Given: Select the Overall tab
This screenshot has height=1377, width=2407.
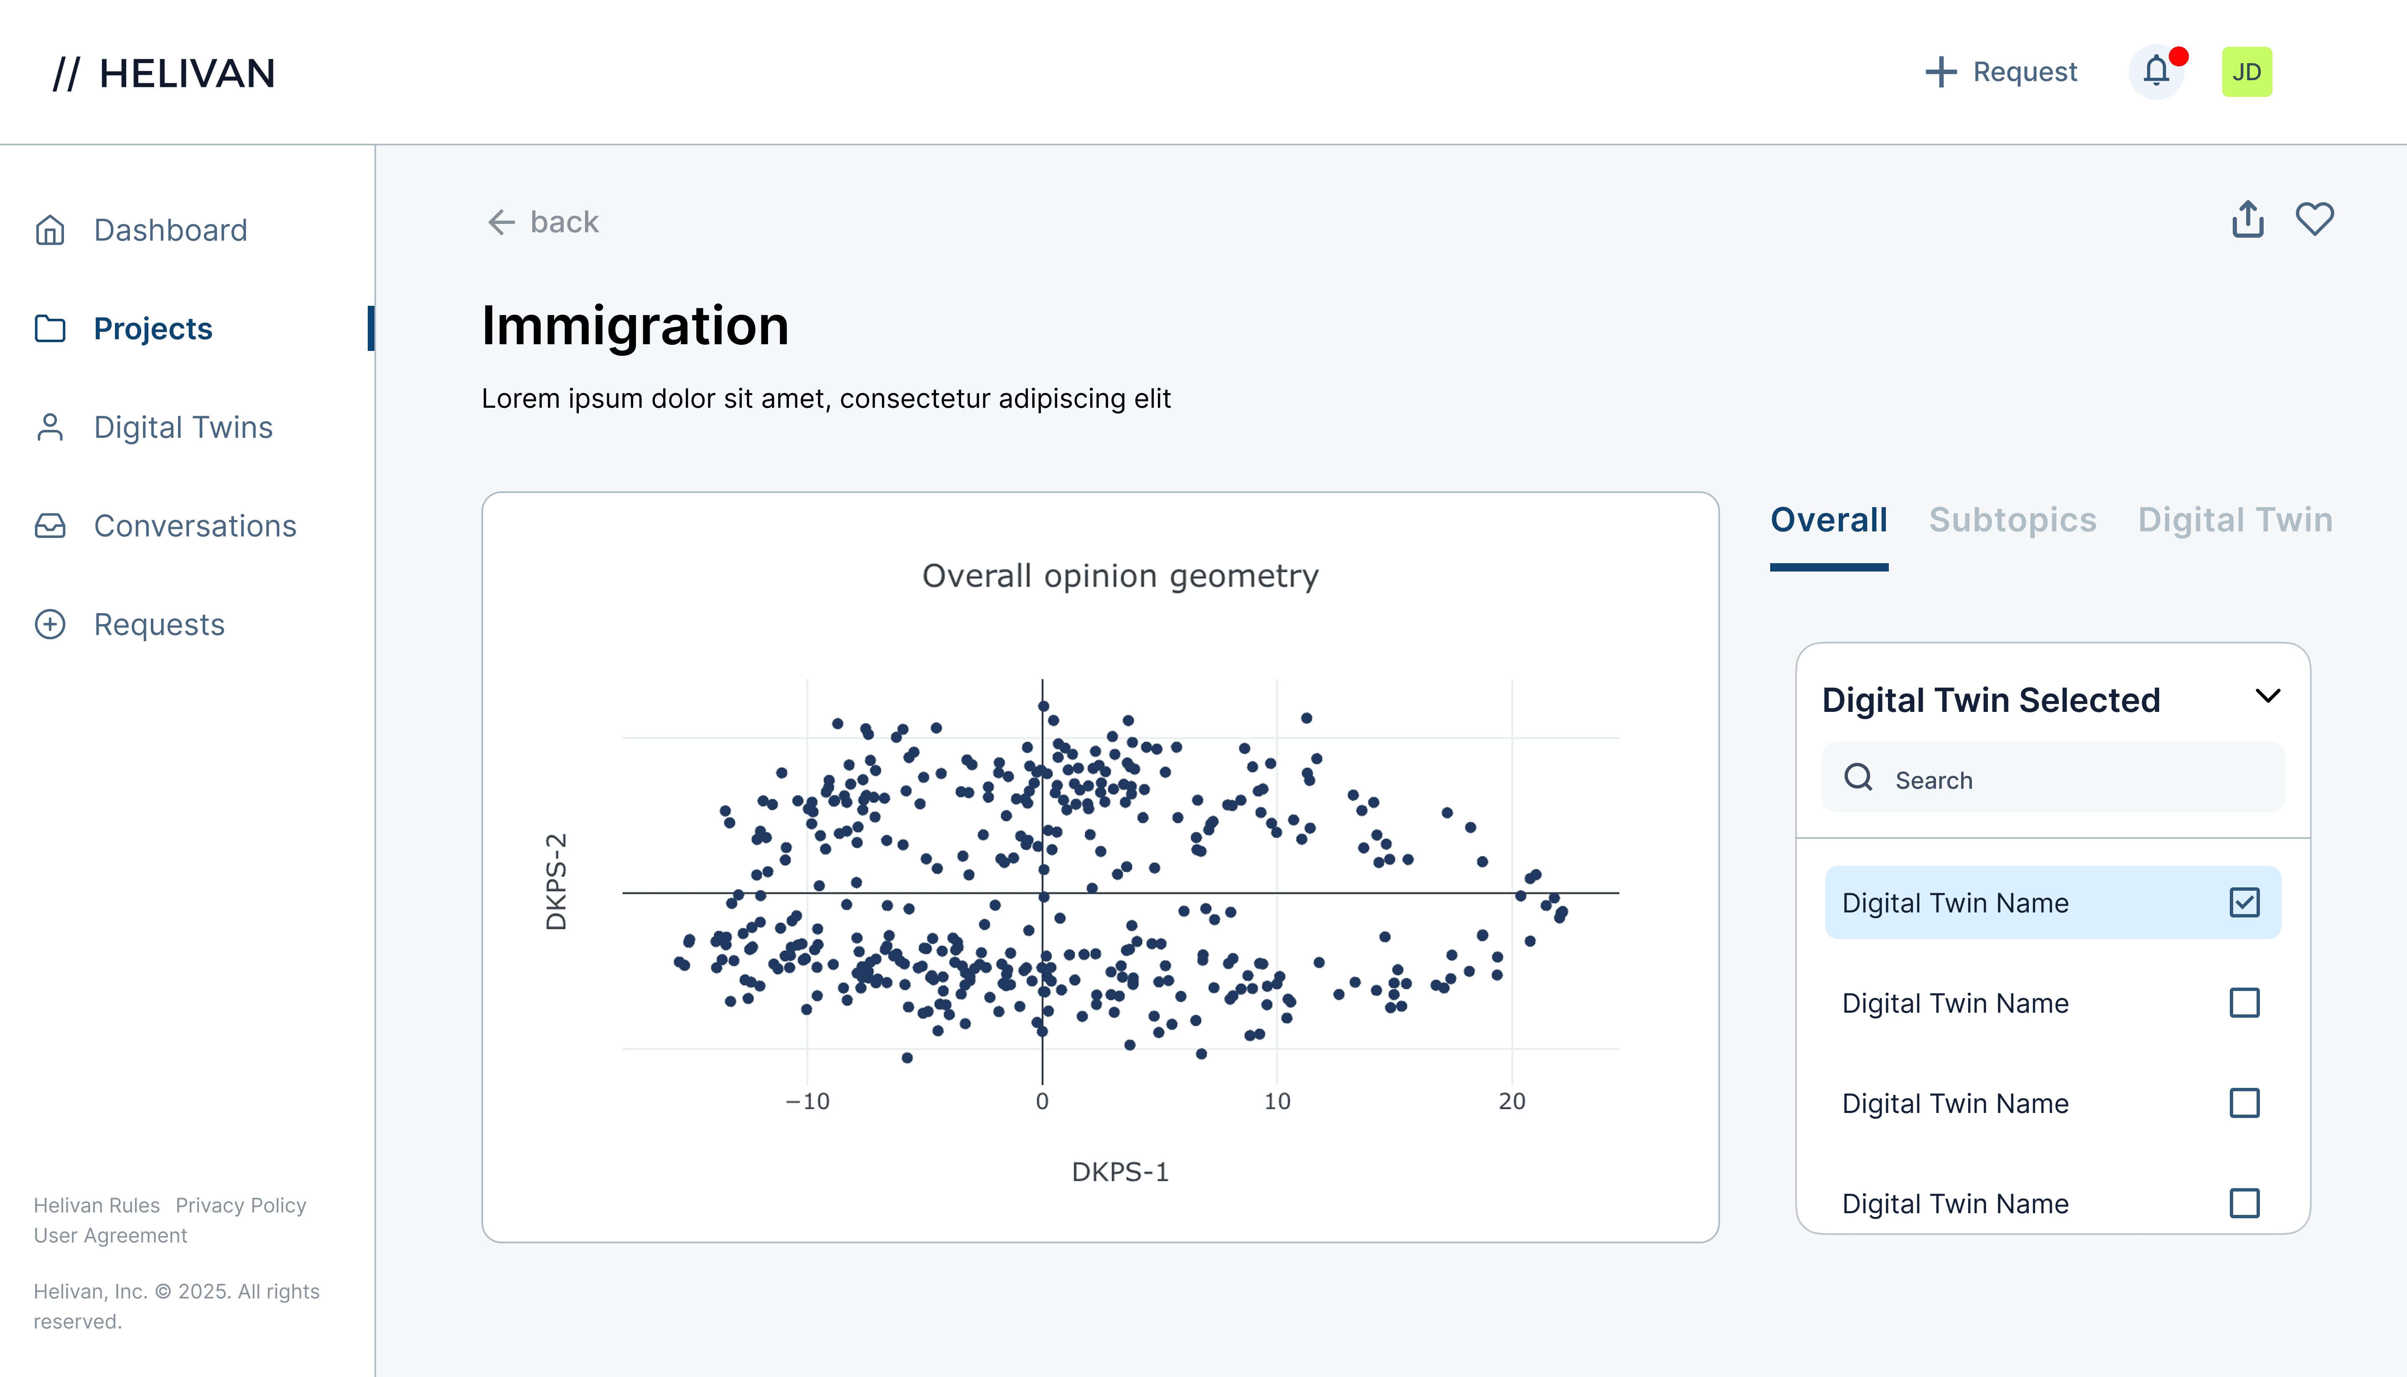Looking at the screenshot, I should coord(1828,520).
